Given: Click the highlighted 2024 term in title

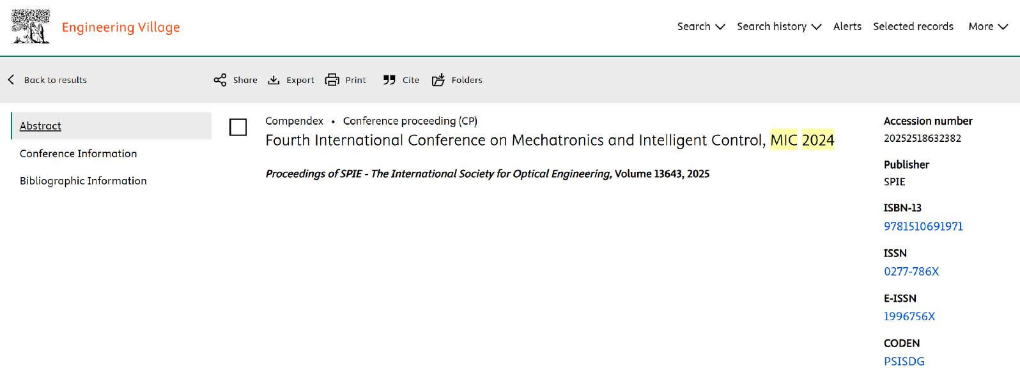Looking at the screenshot, I should (818, 140).
